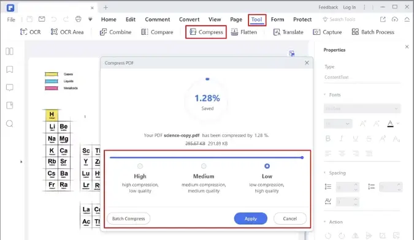Image resolution: width=414 pixels, height=240 pixels.
Task: Switch to the Home tab
Action: click(x=109, y=19)
